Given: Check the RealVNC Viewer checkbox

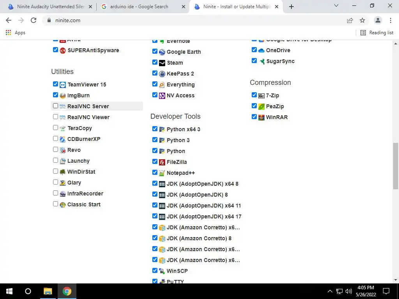Looking at the screenshot, I should pos(55,117).
